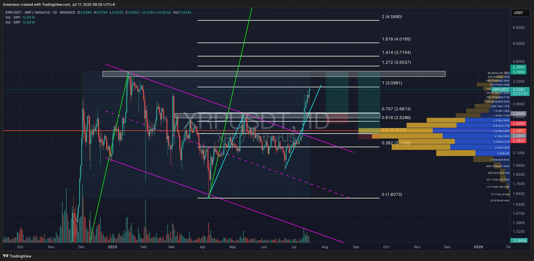The height and width of the screenshot is (261, 534).
Task: Click the XRPUSDT symbol tag beside the price scale
Action: [x=501, y=90]
